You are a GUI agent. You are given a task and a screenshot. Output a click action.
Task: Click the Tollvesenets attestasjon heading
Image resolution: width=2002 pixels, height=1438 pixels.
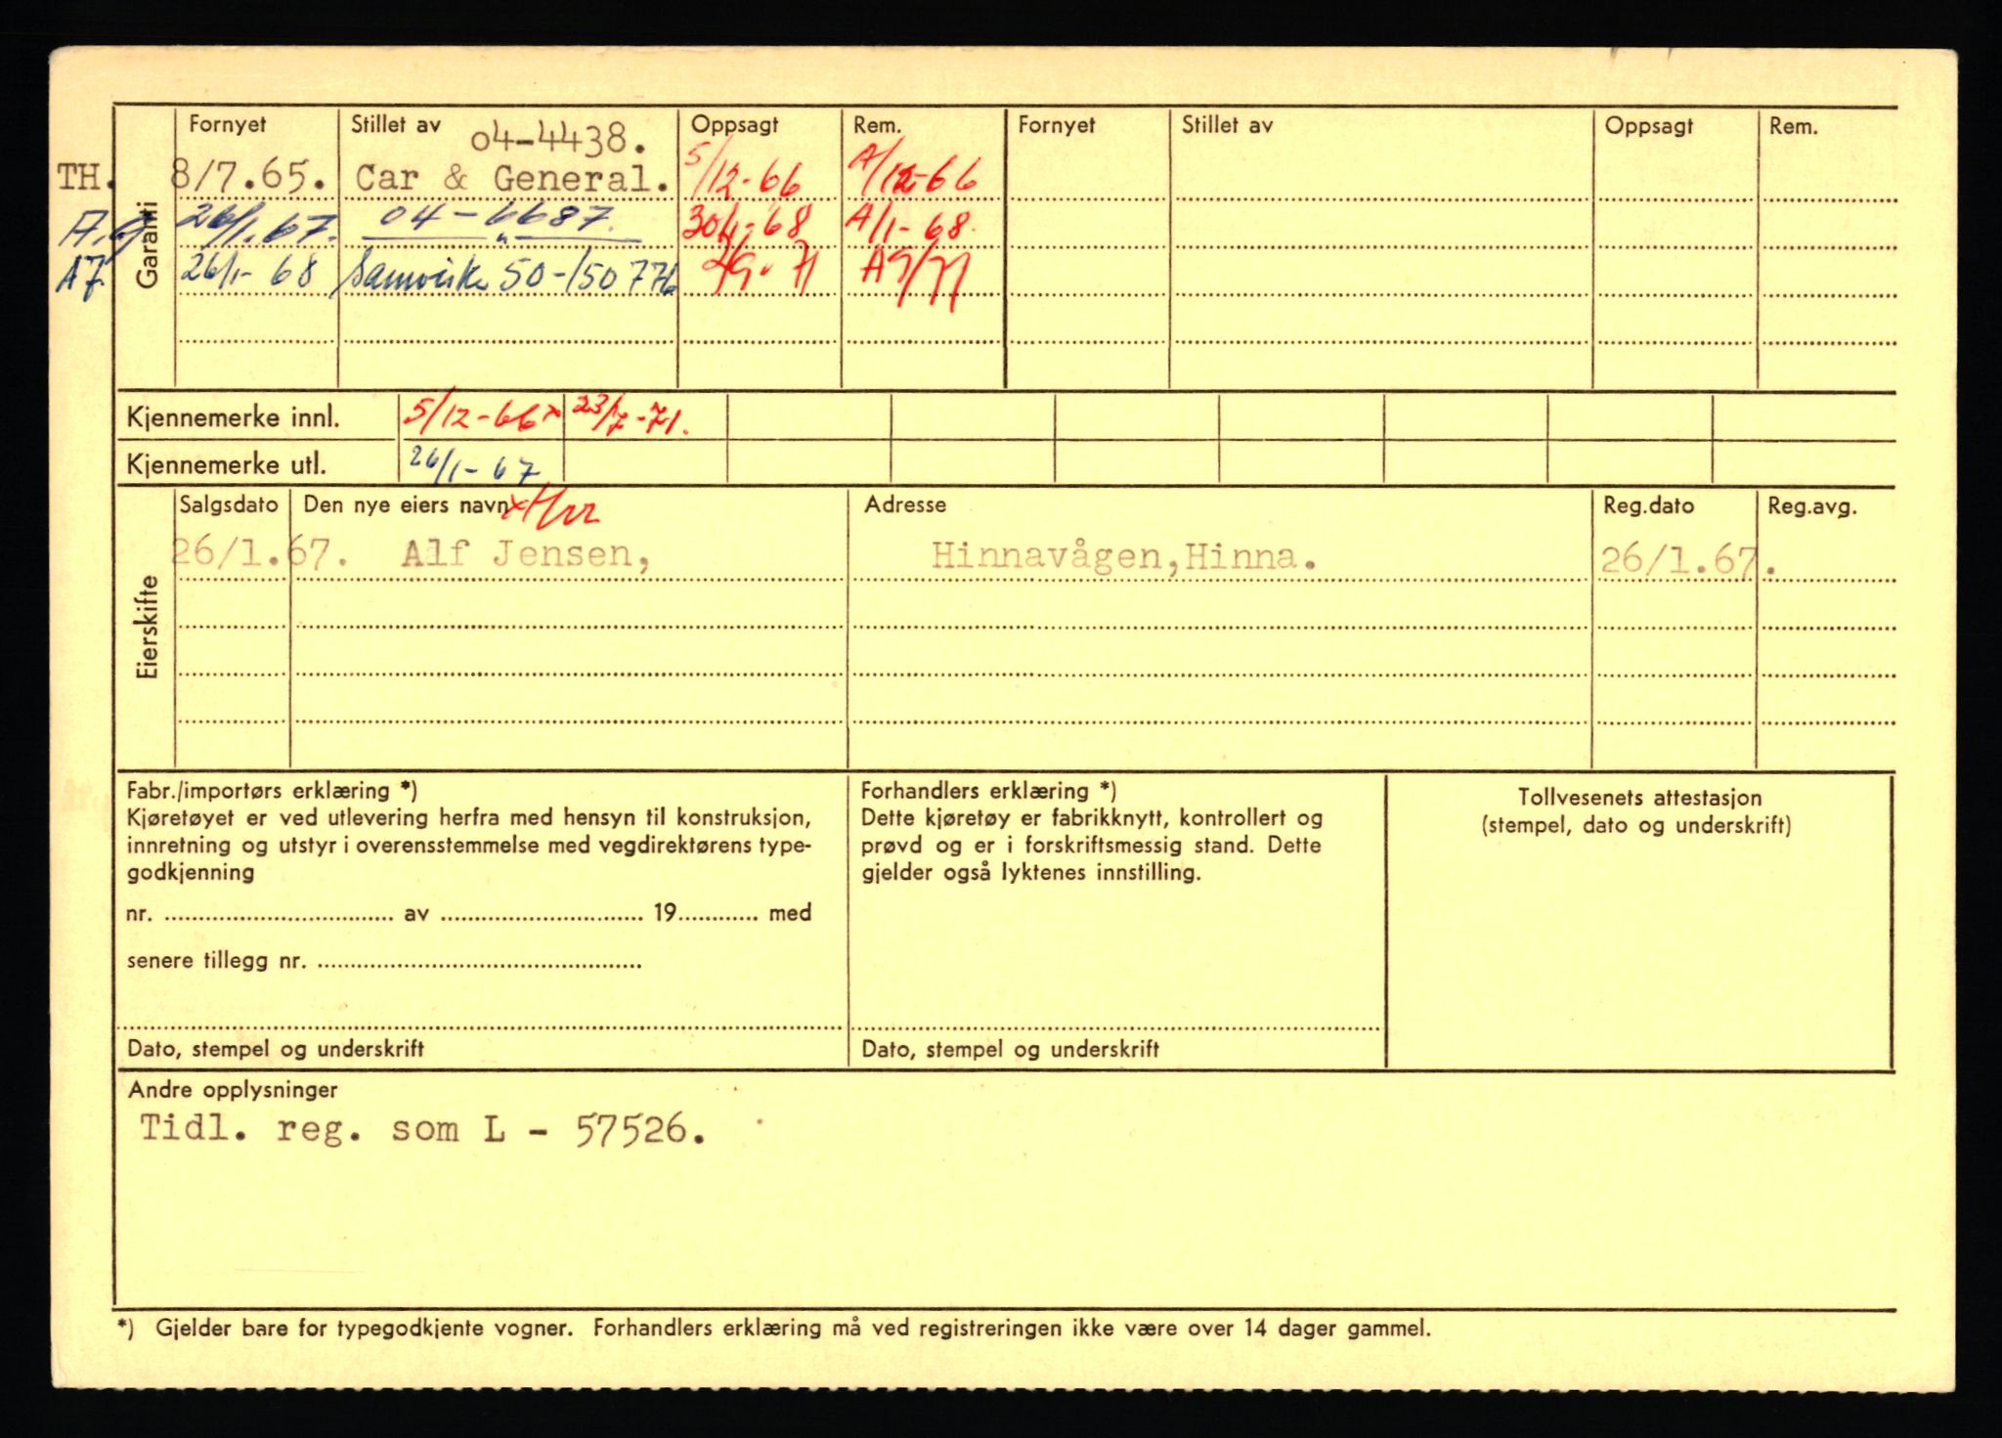click(1639, 798)
